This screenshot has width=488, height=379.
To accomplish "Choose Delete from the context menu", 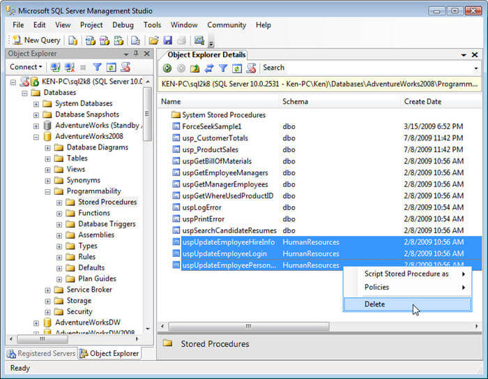I will (x=374, y=304).
